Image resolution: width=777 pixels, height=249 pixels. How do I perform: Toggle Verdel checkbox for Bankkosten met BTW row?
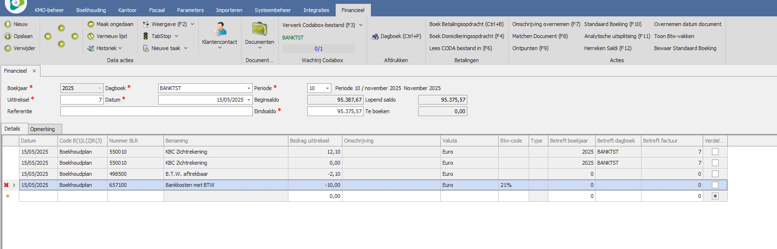[x=715, y=185]
